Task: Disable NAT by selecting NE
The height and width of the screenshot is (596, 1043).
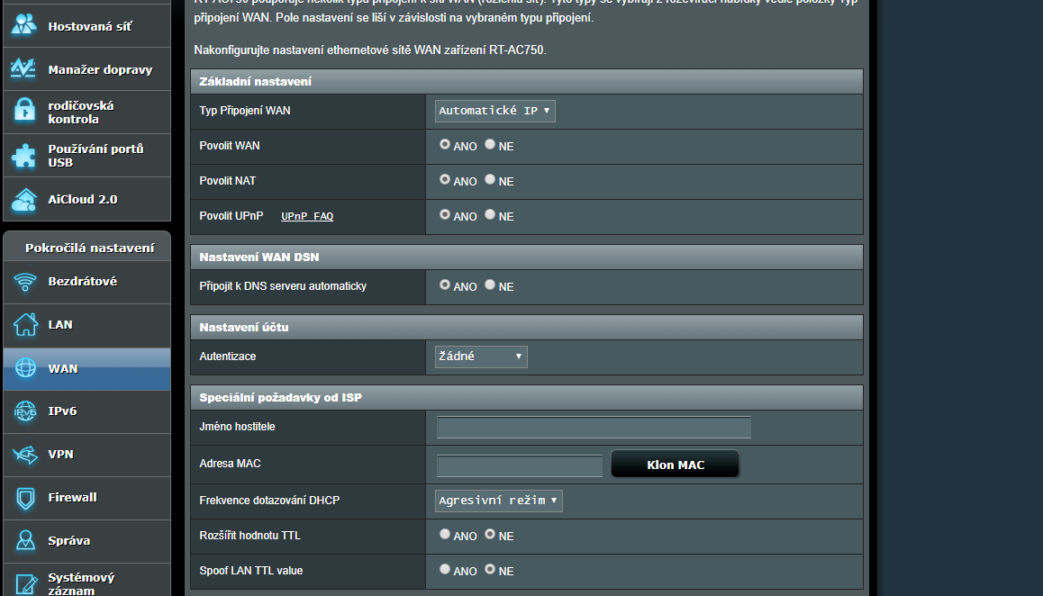Action: 490,179
